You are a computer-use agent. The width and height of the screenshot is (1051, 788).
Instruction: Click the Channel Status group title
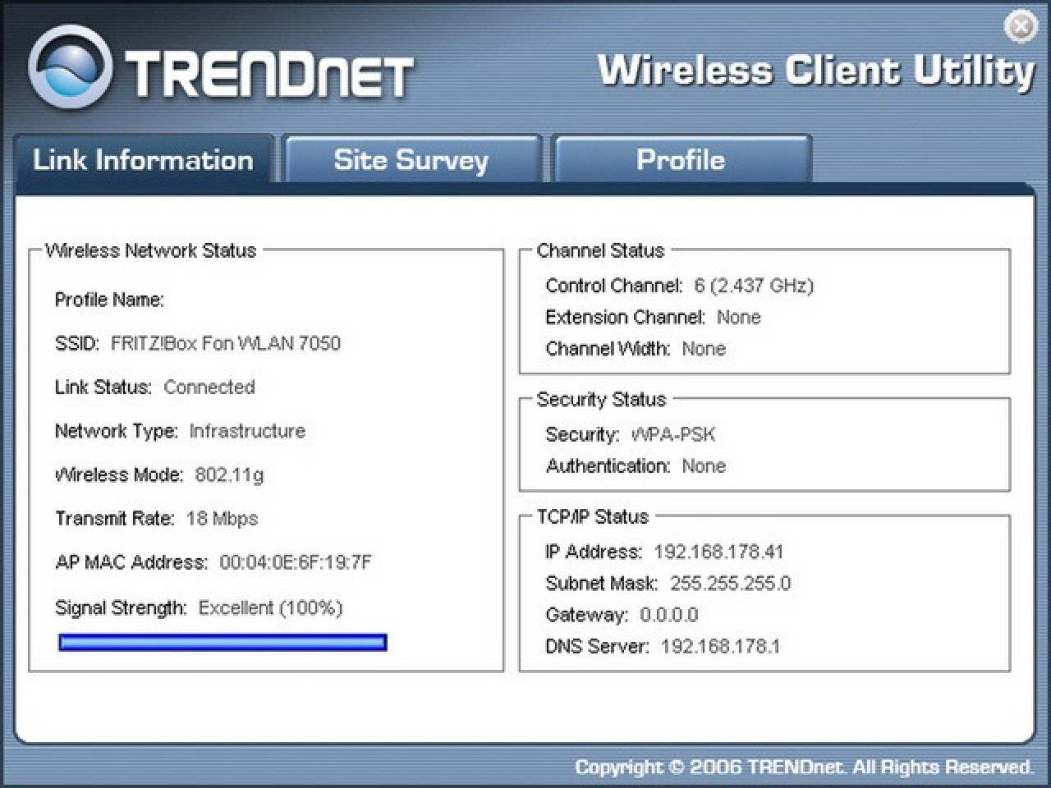click(600, 250)
